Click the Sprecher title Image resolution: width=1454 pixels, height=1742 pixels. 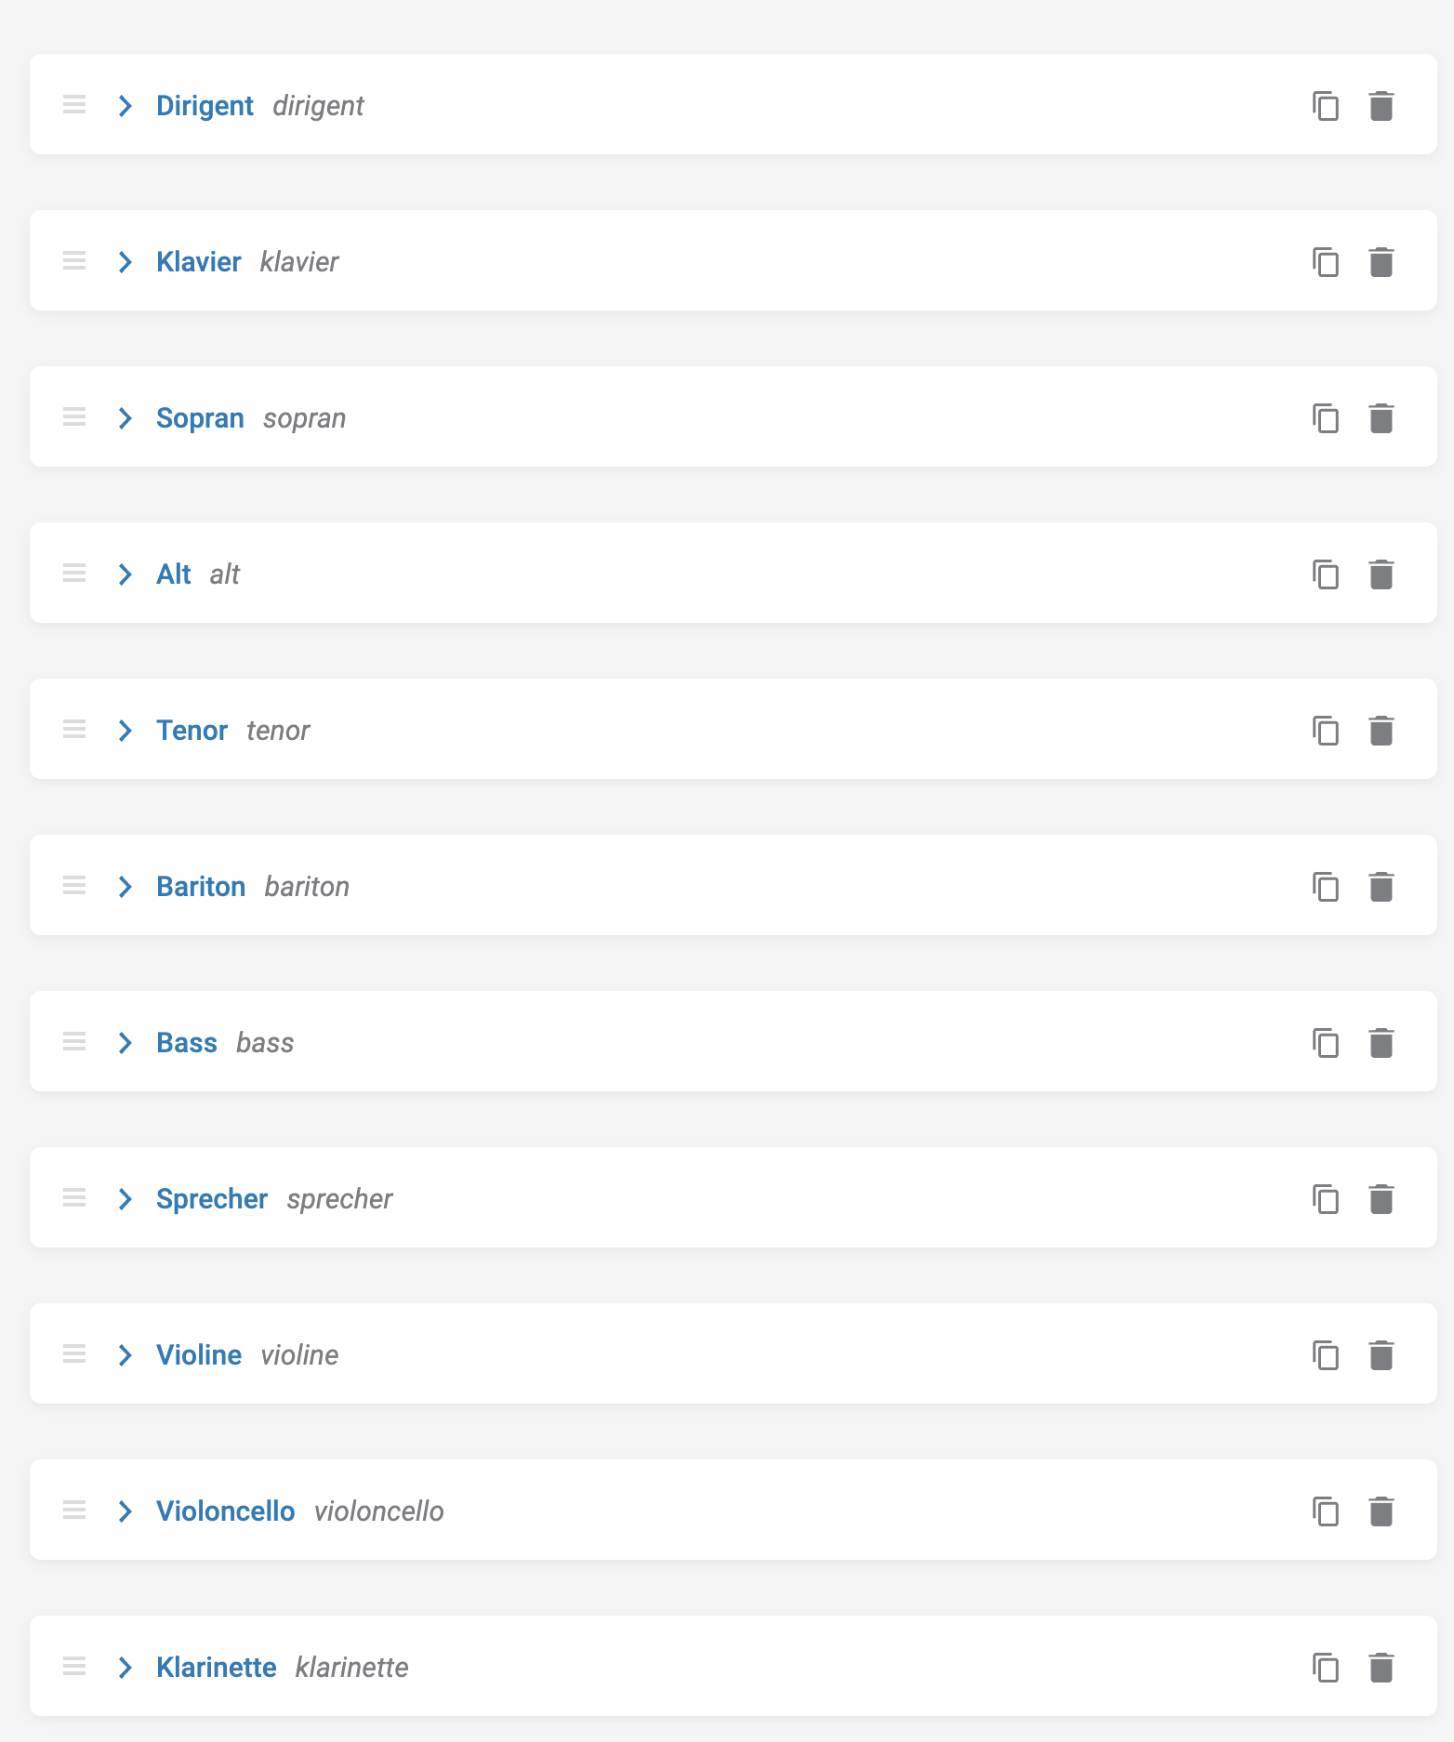212,1199
